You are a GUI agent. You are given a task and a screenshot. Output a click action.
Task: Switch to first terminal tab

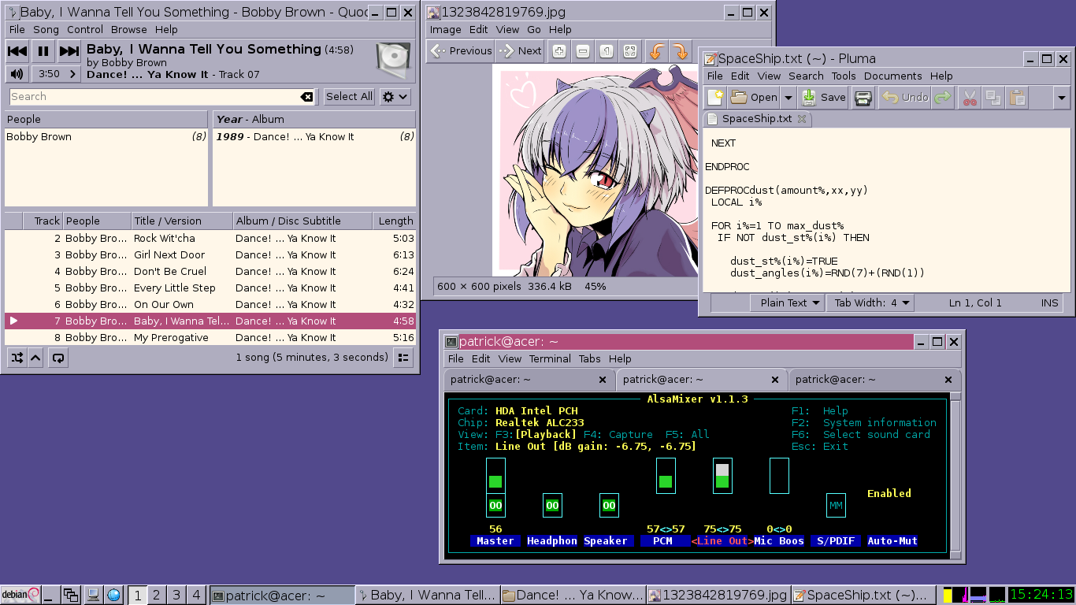pos(529,380)
